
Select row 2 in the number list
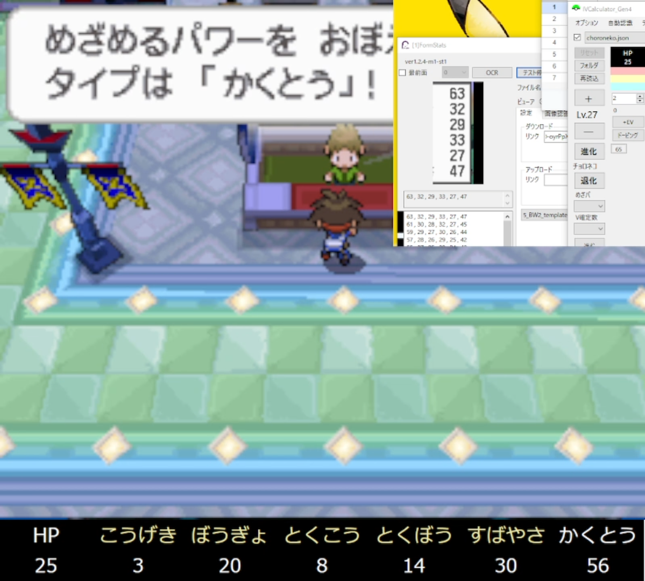(x=554, y=19)
